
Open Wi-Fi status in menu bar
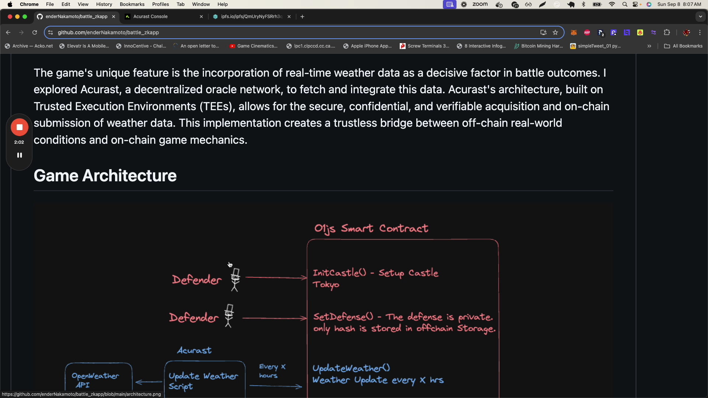click(612, 4)
